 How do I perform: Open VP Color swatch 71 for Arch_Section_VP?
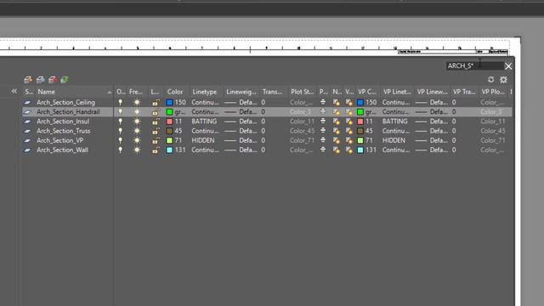(360, 140)
